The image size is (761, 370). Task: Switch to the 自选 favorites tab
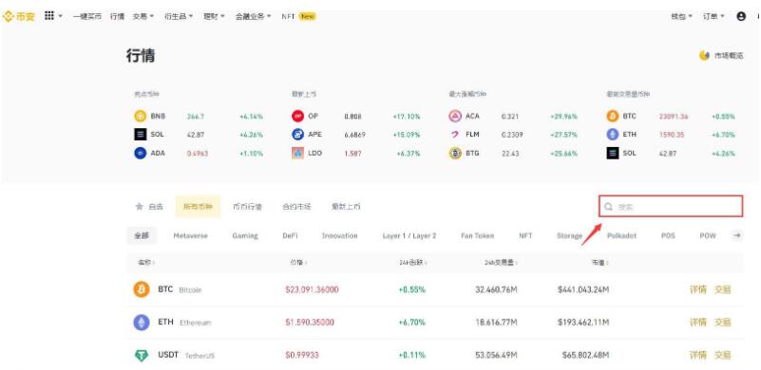click(149, 207)
